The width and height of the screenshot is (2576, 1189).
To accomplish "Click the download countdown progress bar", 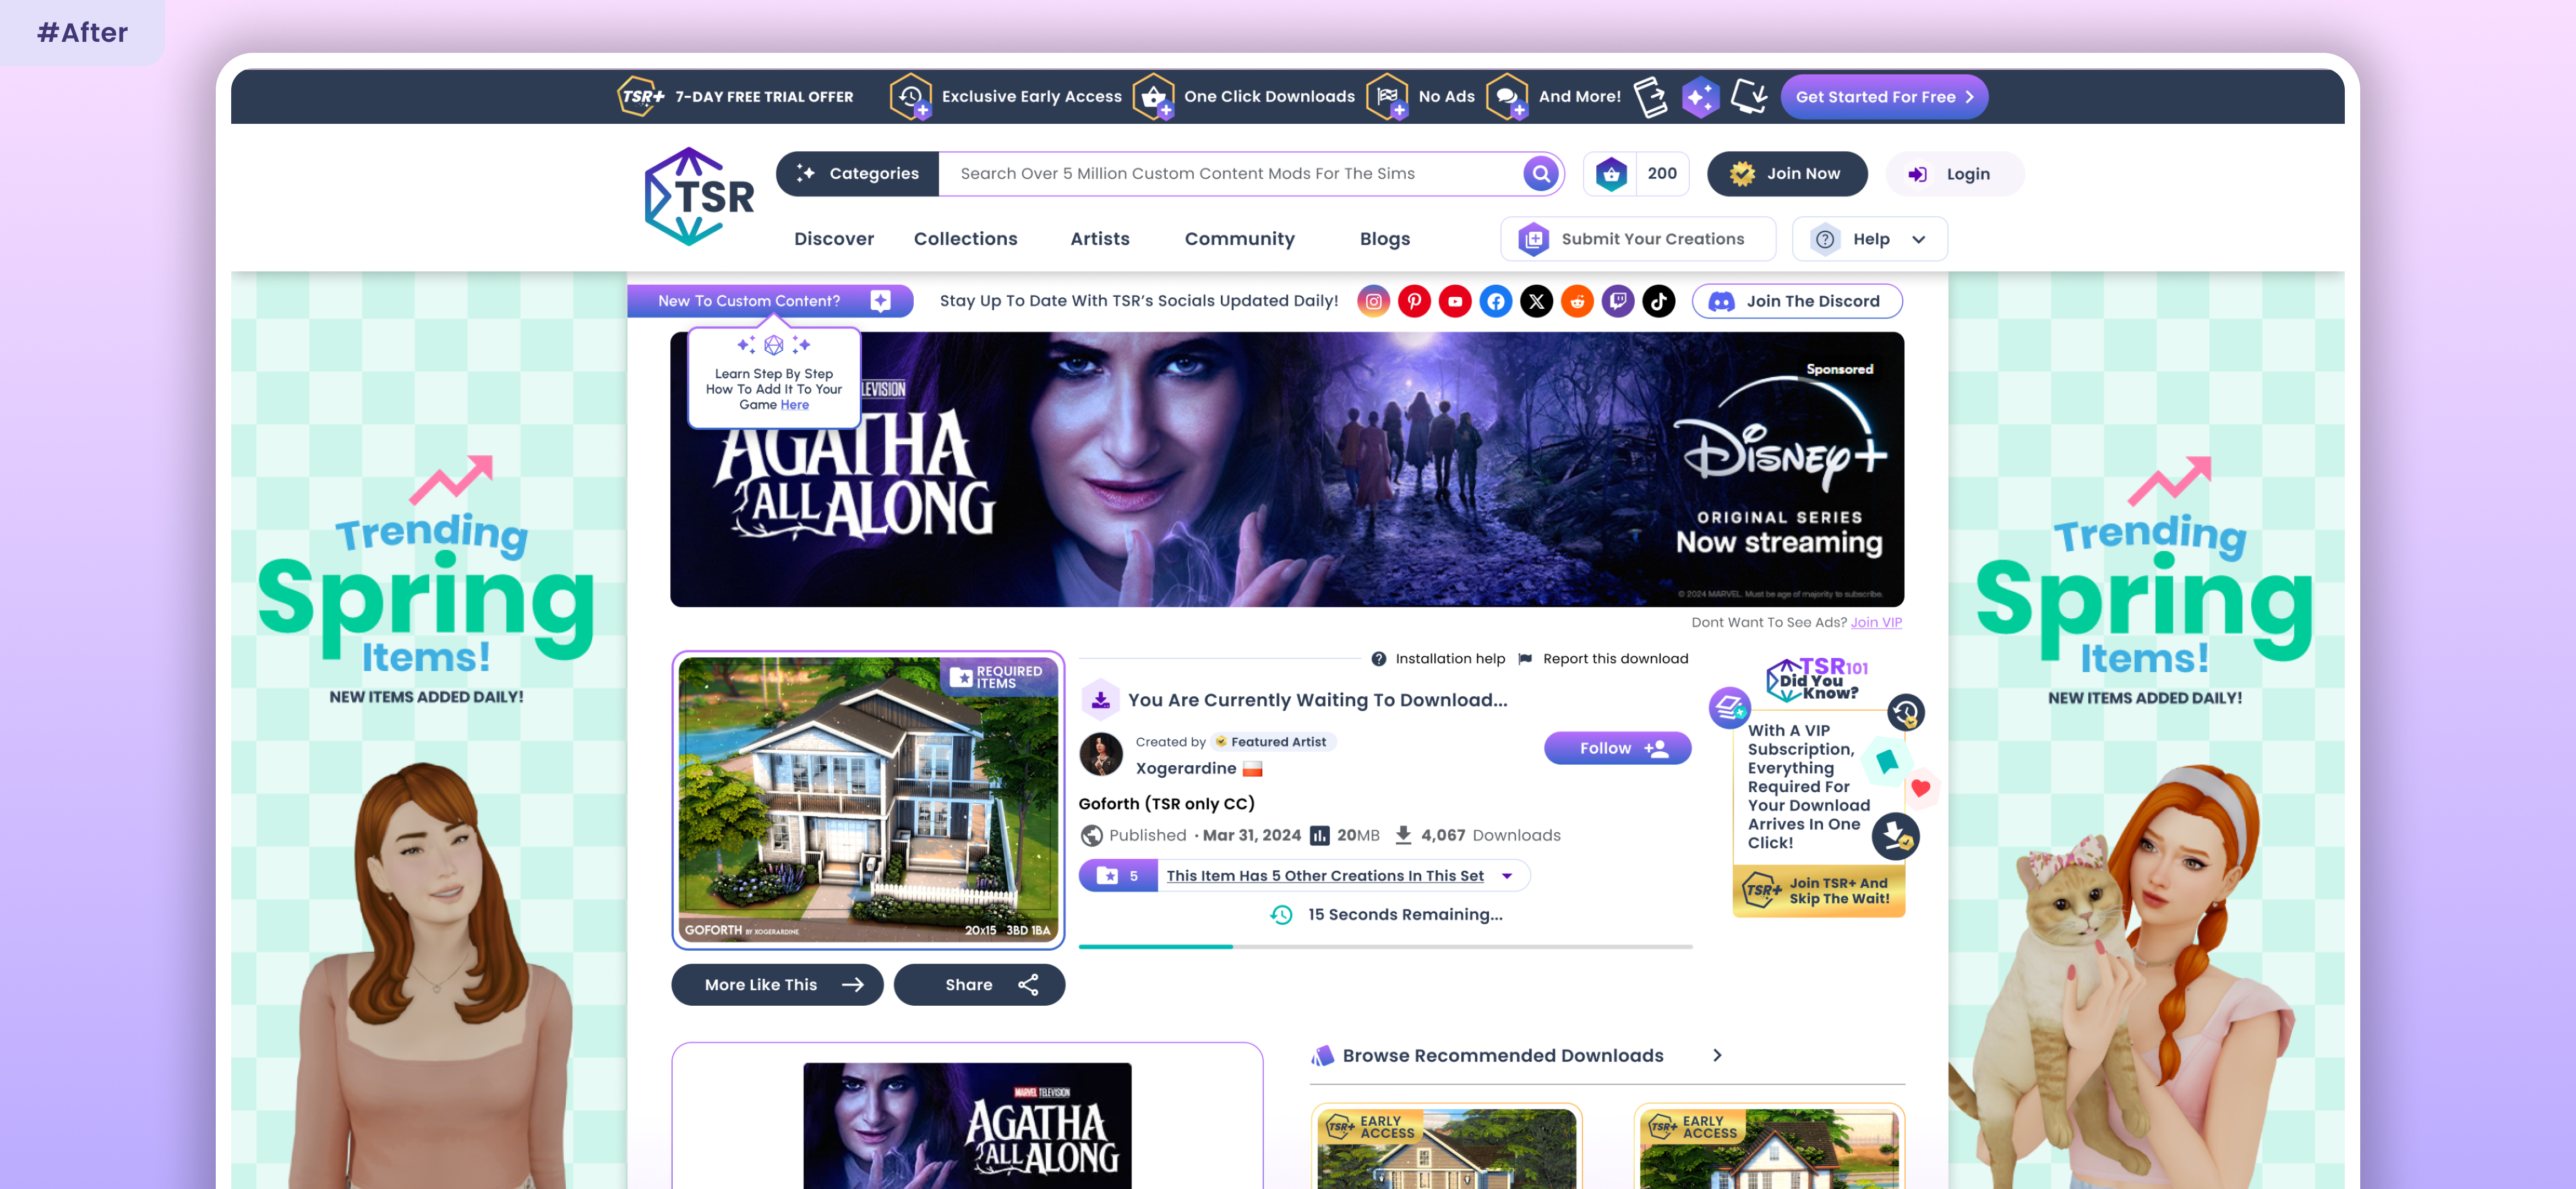I will tap(1384, 946).
